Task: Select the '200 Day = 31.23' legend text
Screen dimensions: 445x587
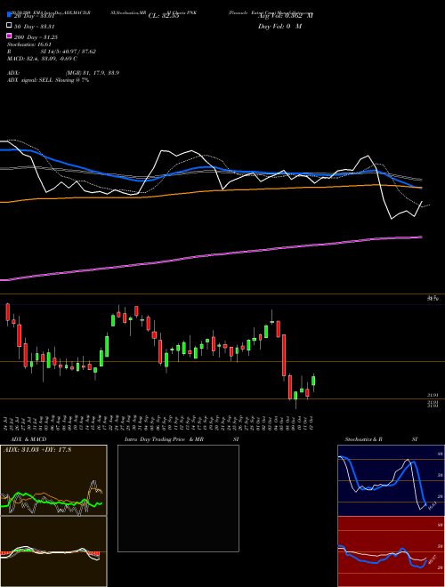Action: 36,37
